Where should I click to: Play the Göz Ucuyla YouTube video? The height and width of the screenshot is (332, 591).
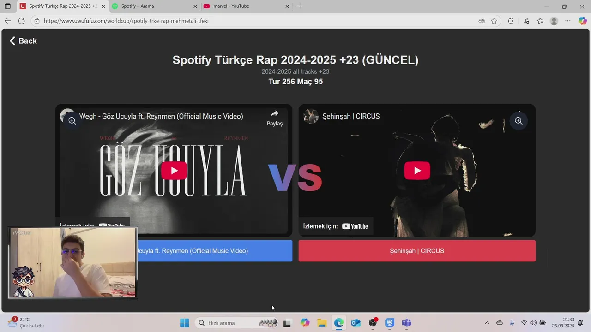pos(174,171)
